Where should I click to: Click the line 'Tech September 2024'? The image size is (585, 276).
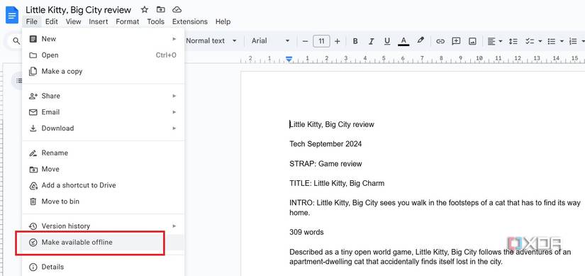pyautogui.click(x=325, y=144)
